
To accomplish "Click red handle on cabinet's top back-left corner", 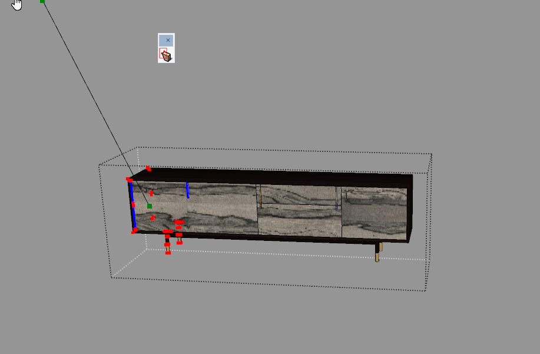I will pos(148,169).
